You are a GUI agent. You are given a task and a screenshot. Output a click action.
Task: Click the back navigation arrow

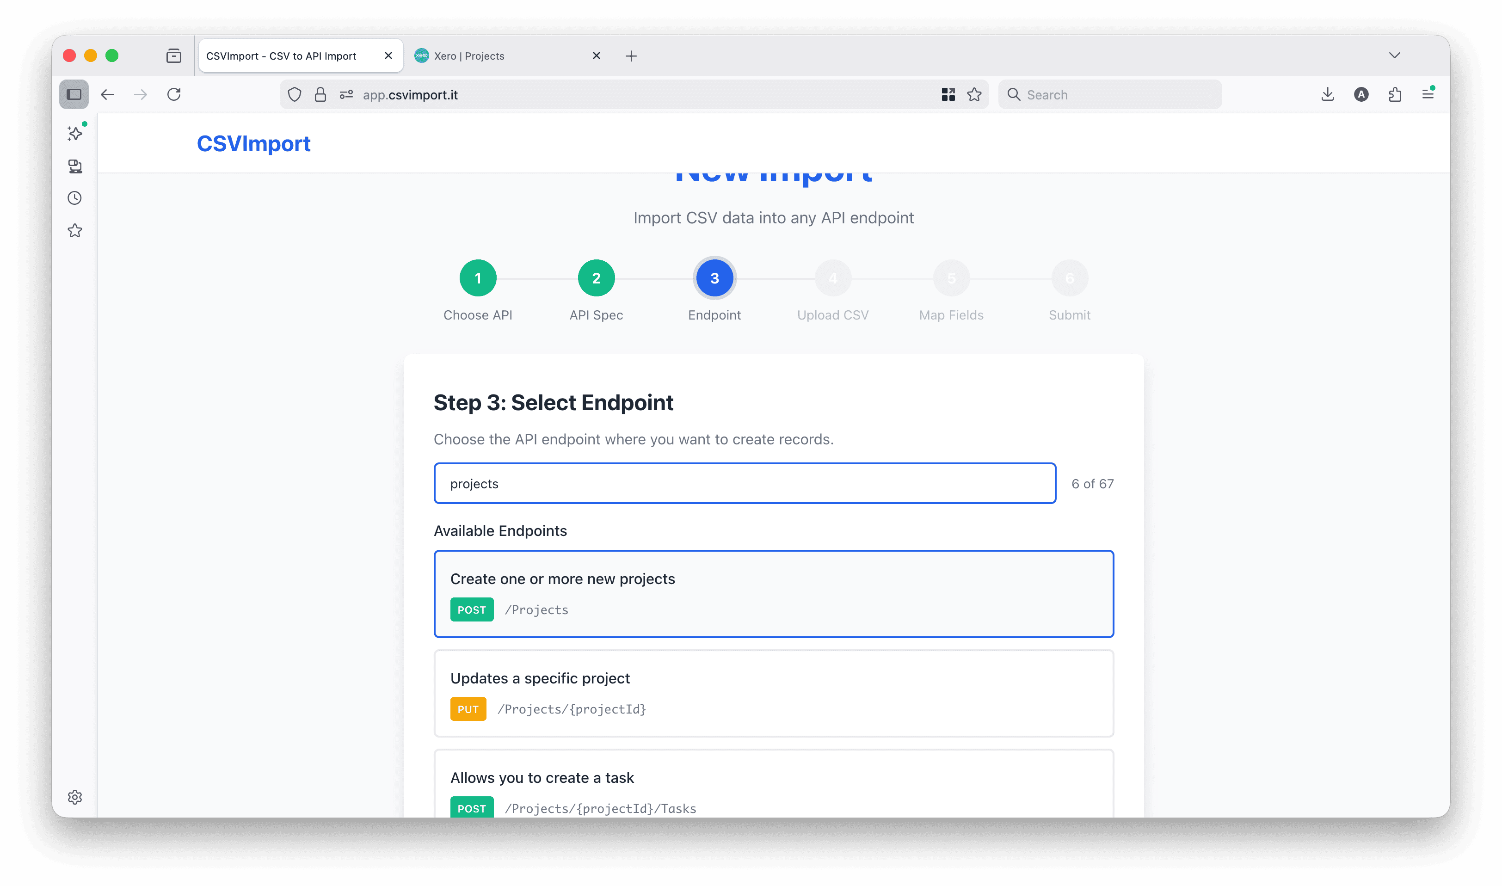107,94
